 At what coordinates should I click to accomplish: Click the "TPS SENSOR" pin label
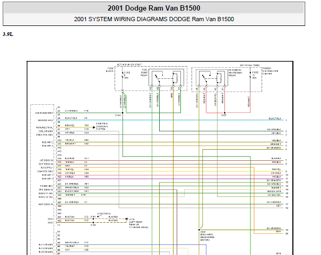46,190
